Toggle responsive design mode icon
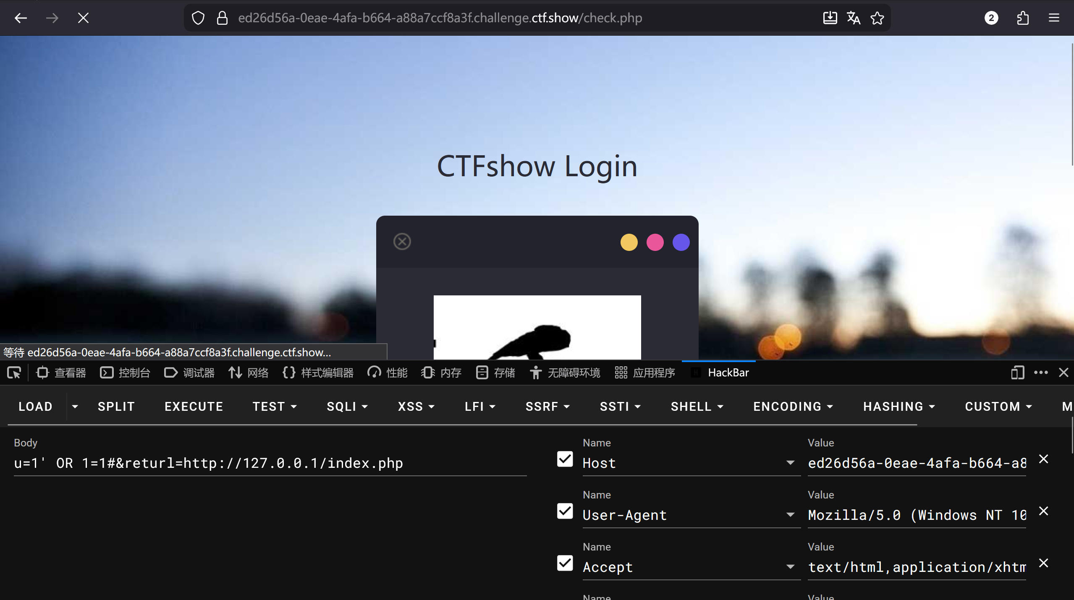1074x600 pixels. click(x=1017, y=373)
